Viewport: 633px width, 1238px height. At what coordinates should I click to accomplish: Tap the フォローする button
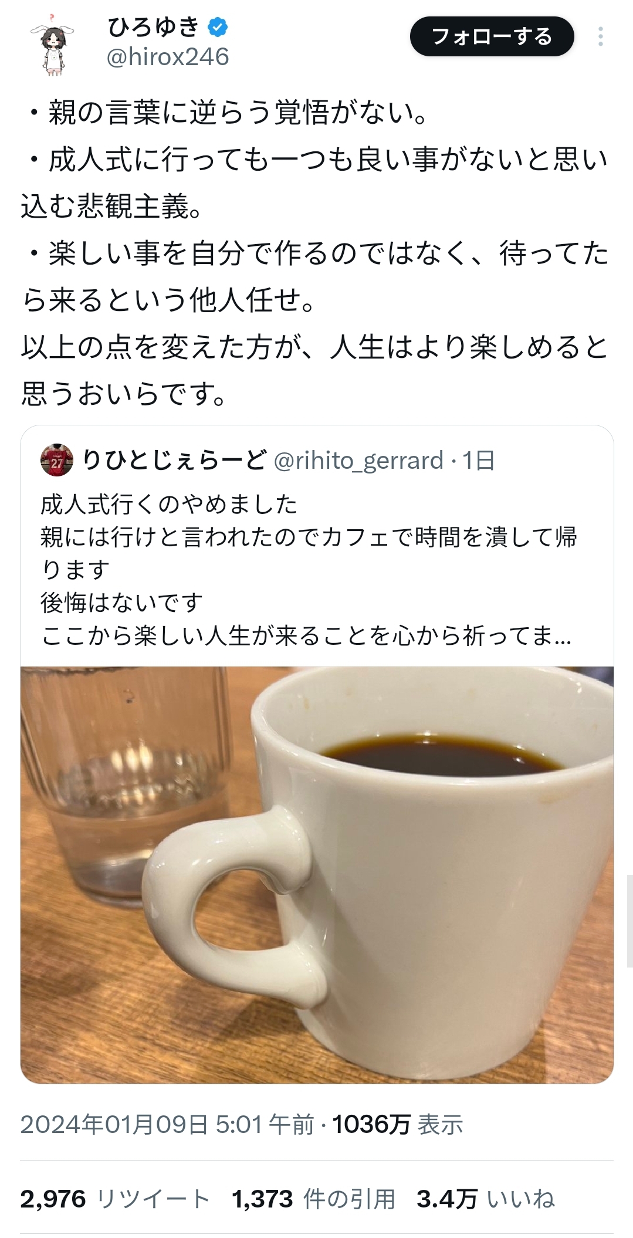(x=492, y=36)
